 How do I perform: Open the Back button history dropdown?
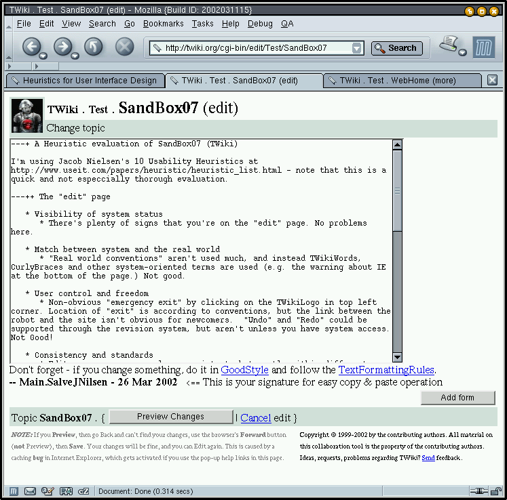click(43, 56)
